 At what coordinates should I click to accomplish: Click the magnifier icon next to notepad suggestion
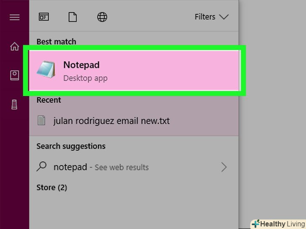pyautogui.click(x=42, y=167)
